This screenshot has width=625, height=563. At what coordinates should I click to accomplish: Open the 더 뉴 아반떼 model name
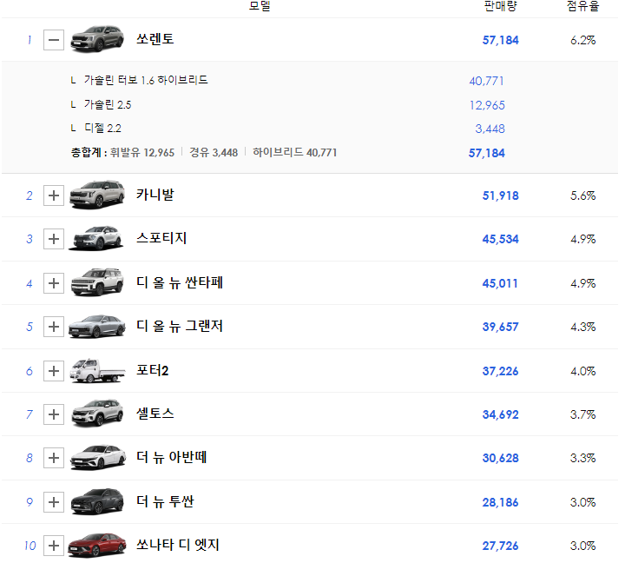[171, 457]
